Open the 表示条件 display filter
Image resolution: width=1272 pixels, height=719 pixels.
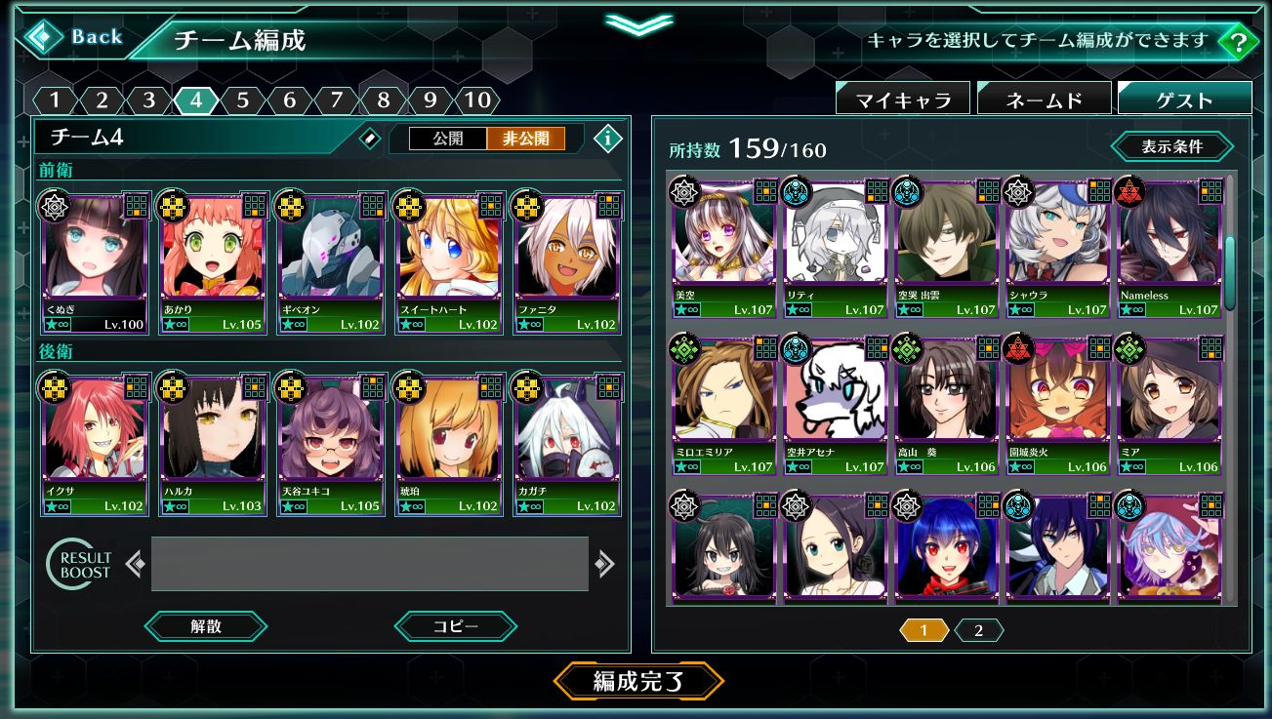click(1172, 147)
